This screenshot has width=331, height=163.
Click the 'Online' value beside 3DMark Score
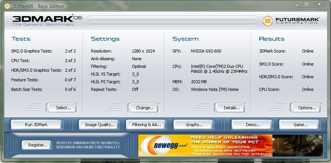(x=308, y=51)
